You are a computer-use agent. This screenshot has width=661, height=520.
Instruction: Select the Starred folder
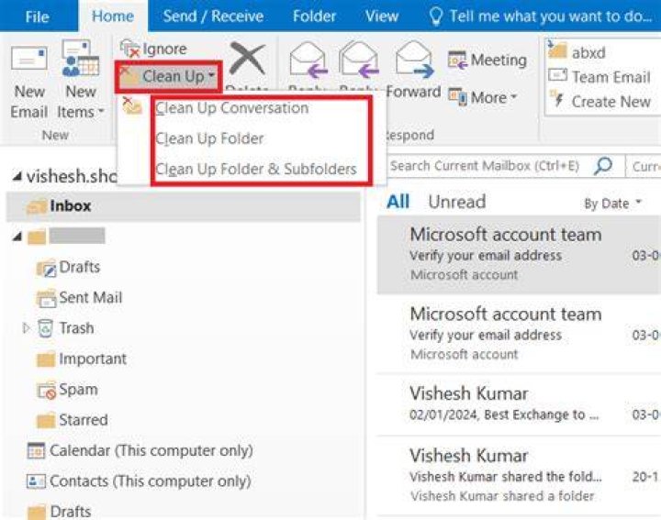click(x=83, y=420)
